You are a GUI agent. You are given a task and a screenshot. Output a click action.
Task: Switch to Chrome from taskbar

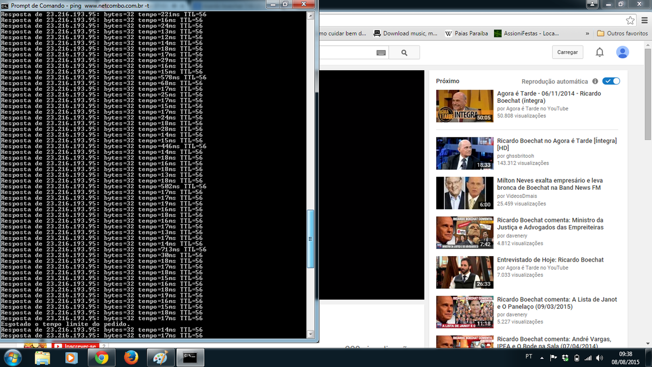(101, 358)
